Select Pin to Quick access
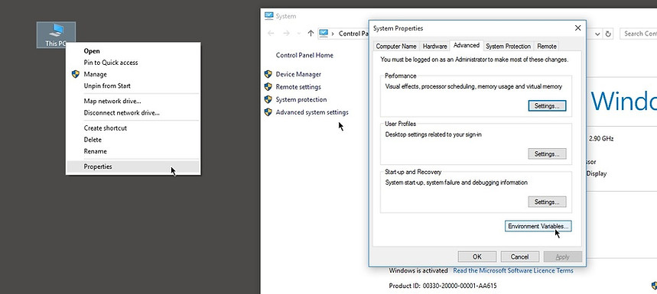Image resolution: width=657 pixels, height=294 pixels. pyautogui.click(x=133, y=63)
